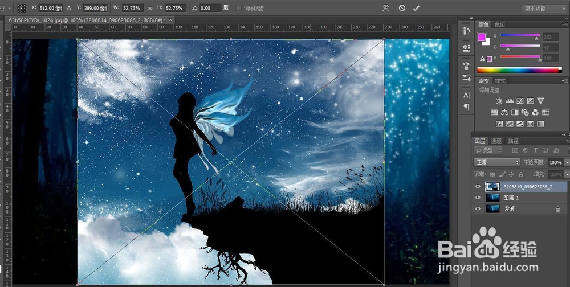Hide the 3206814_090623086_2 layer
Screen dimensions: 570x287
tap(478, 187)
